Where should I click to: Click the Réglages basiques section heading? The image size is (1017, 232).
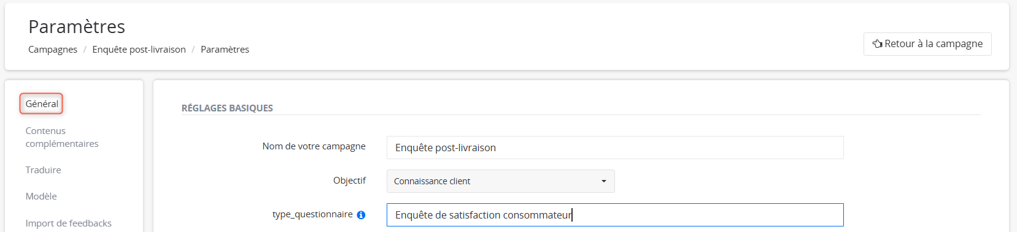click(x=227, y=108)
